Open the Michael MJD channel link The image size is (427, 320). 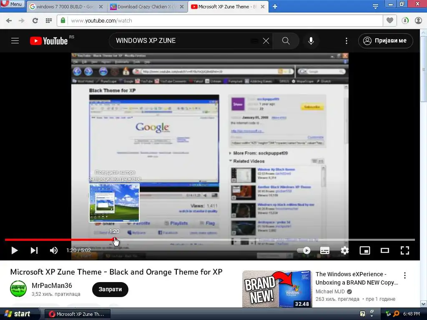pos(330,291)
